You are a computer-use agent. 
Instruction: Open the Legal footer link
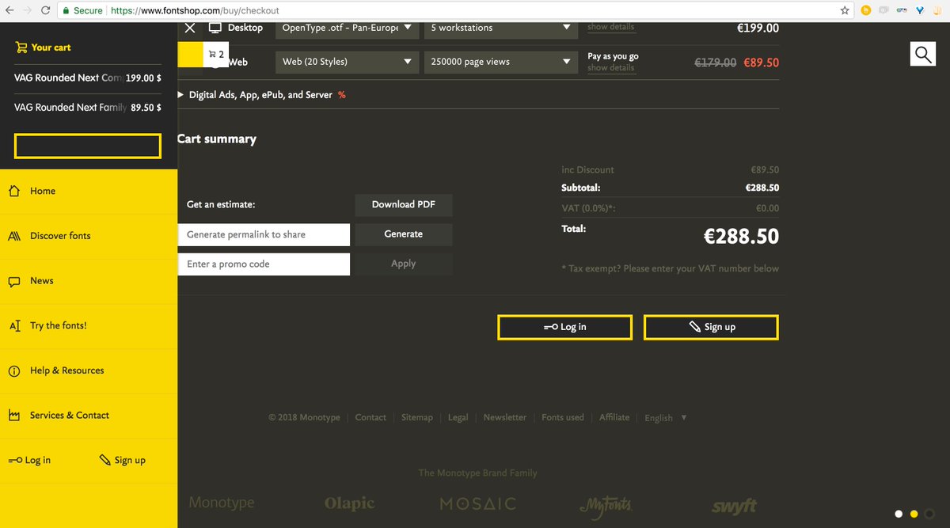[458, 417]
